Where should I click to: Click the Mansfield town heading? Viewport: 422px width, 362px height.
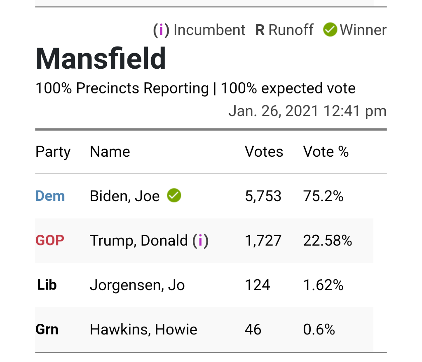tap(101, 58)
